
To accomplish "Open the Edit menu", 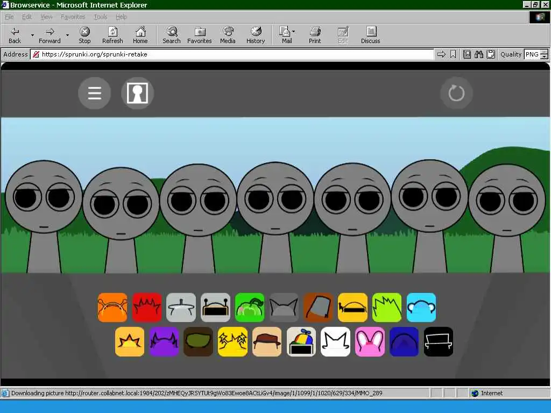I will (27, 17).
